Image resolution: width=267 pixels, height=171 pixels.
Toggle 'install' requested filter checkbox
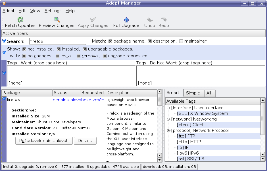[x=58, y=56]
